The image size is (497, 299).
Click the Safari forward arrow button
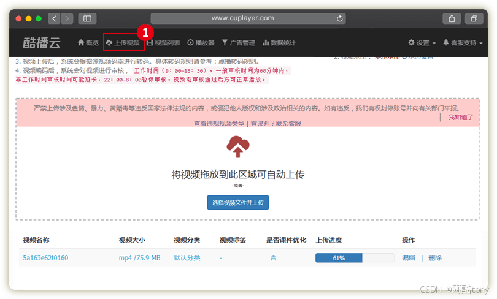pyautogui.click(x=67, y=18)
